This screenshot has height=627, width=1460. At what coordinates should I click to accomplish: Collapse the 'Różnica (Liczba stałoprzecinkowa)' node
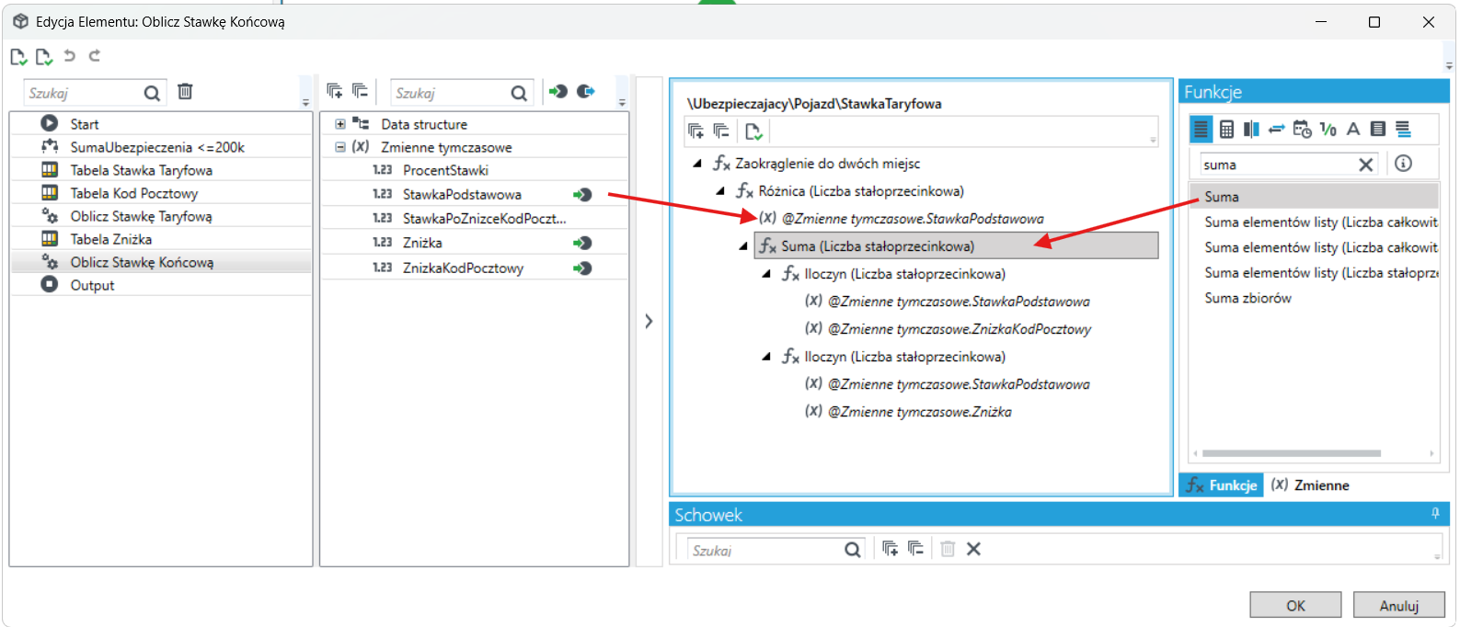point(720,191)
